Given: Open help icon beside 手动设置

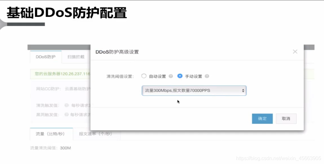Looking at the screenshot, I should 207,76.
